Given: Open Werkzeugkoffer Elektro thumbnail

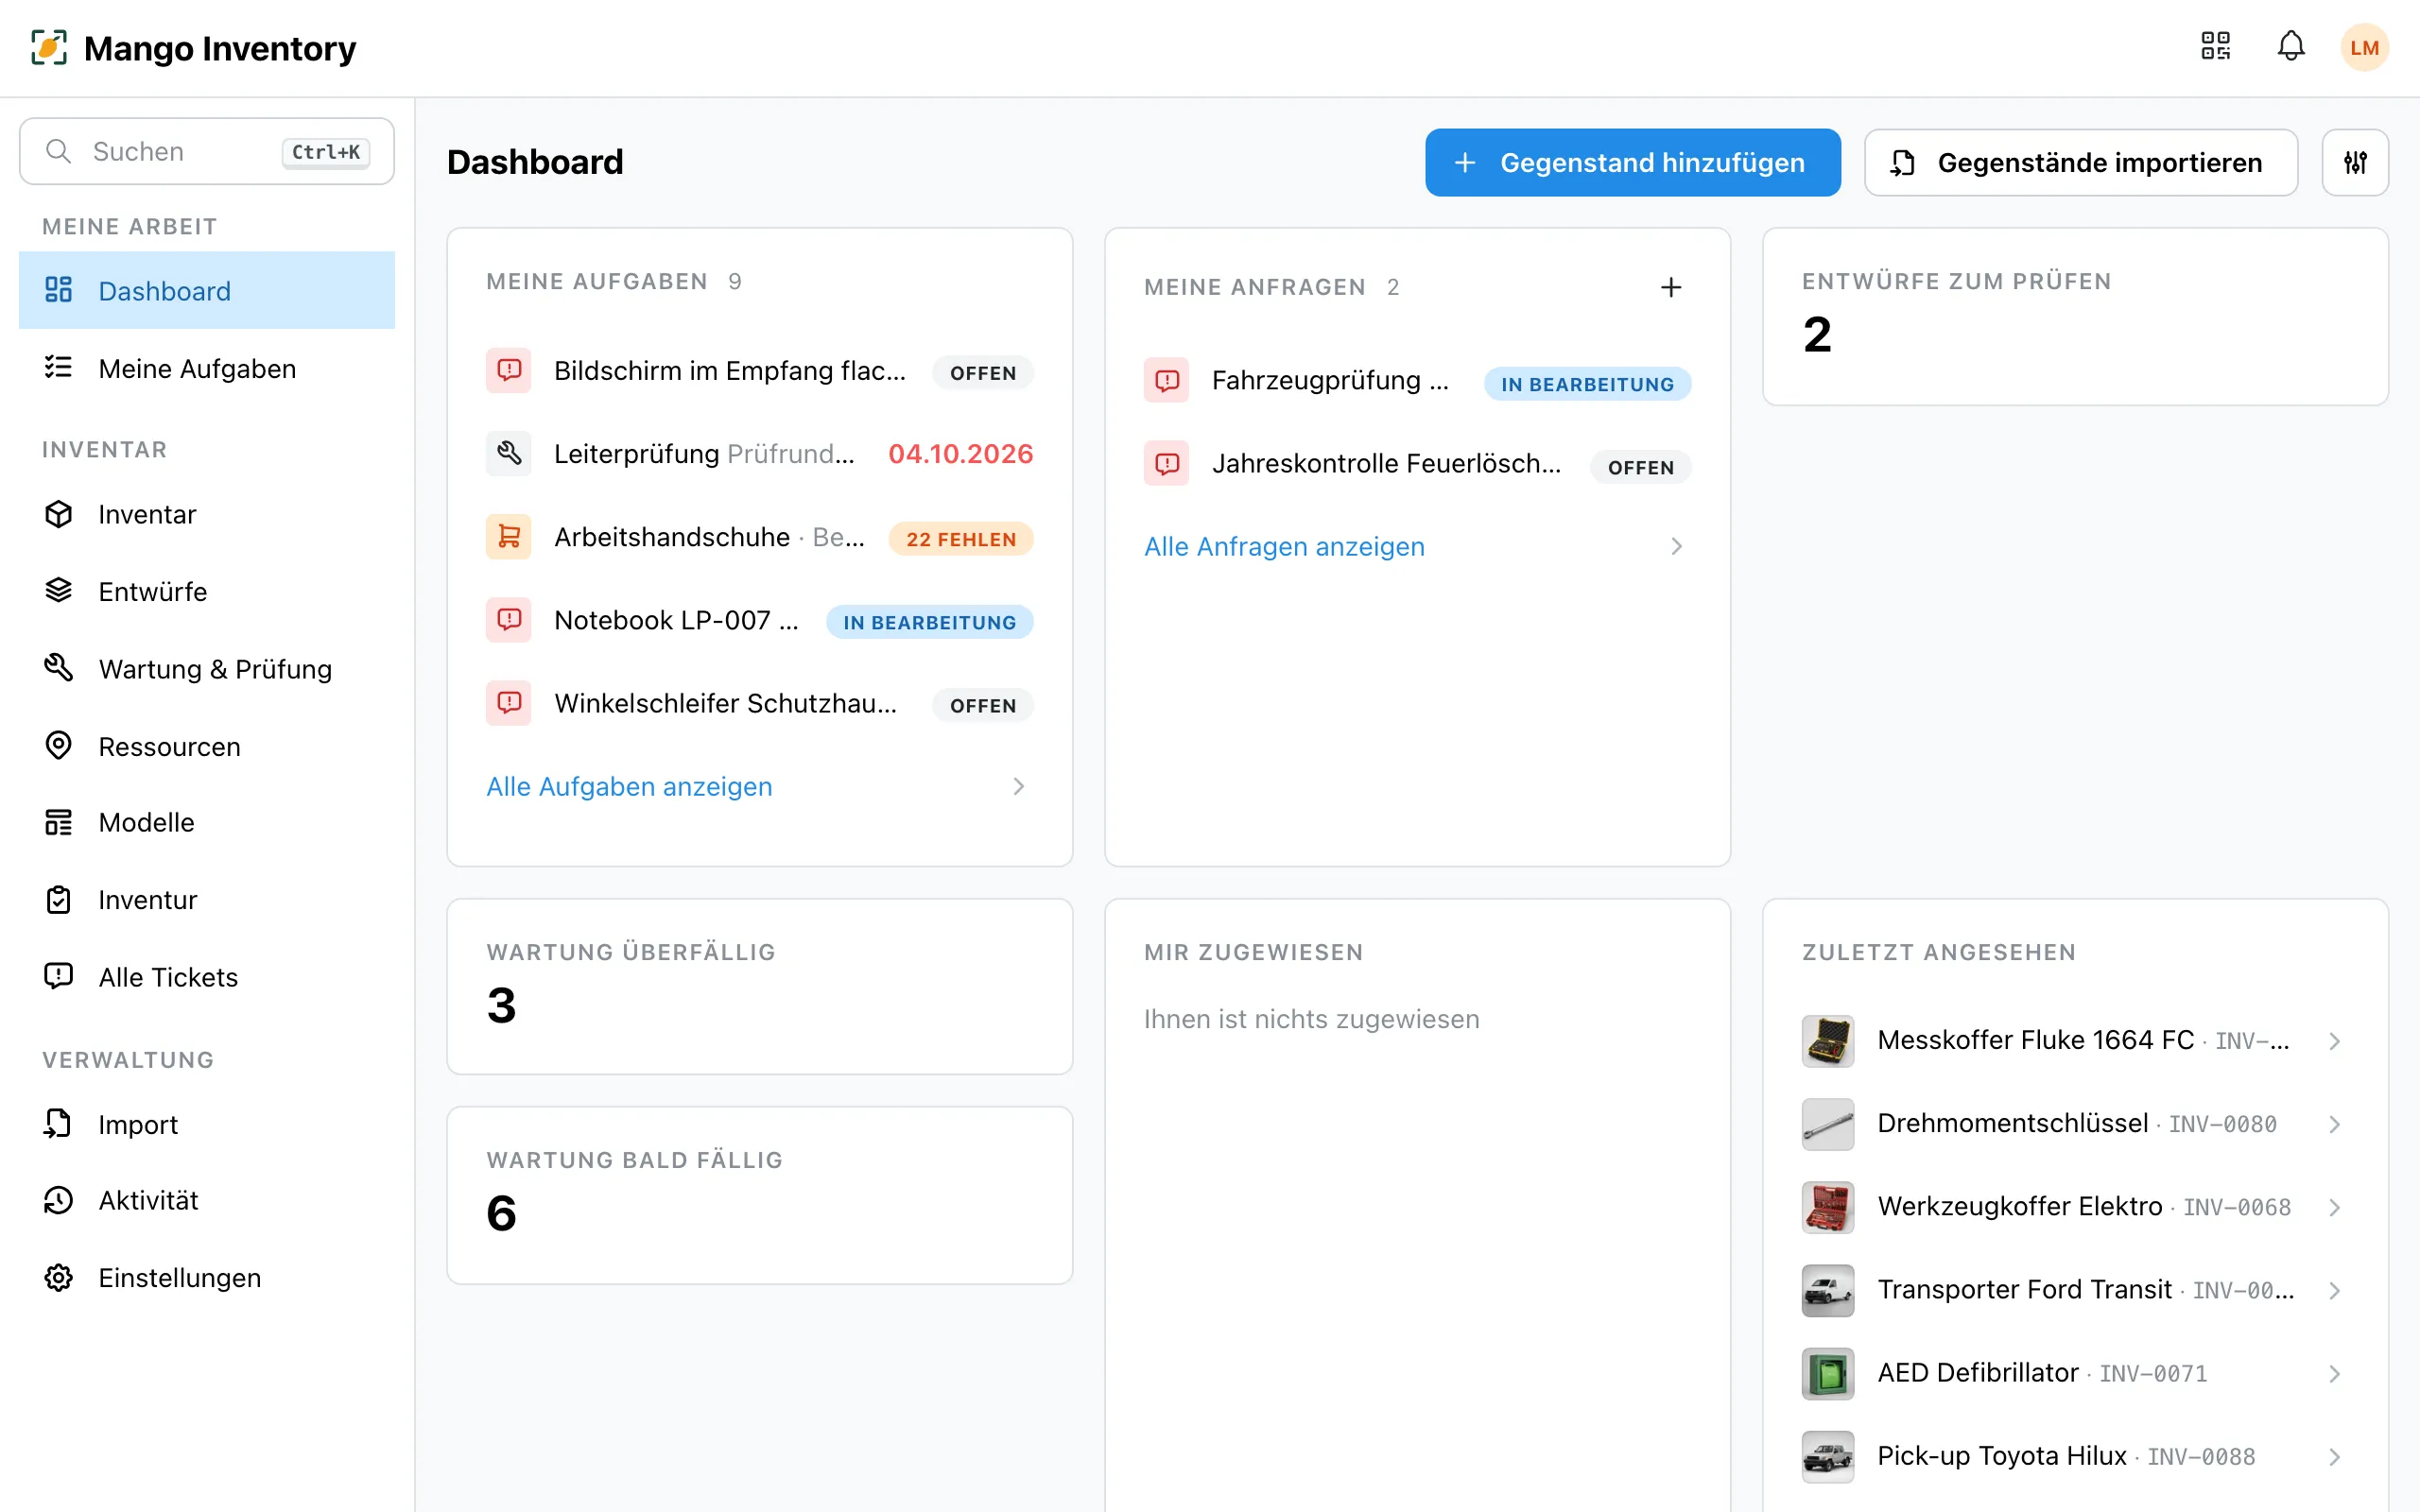Looking at the screenshot, I should [1828, 1207].
